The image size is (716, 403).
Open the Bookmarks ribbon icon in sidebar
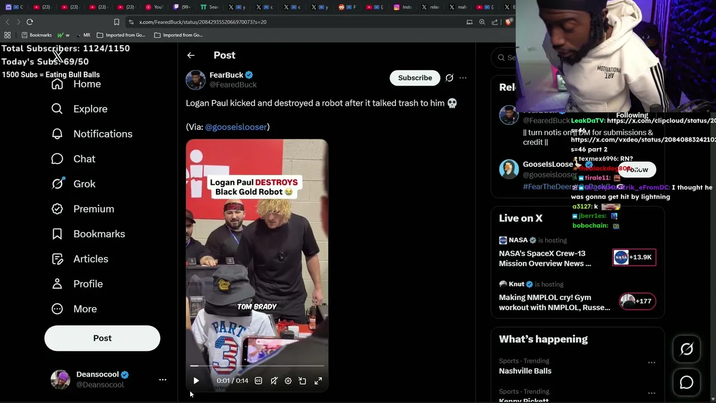coord(57,234)
